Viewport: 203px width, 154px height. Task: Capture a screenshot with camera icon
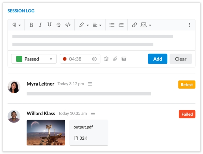[x=124, y=59]
